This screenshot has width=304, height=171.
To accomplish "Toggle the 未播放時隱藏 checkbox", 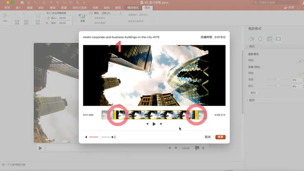I will point(99,23).
